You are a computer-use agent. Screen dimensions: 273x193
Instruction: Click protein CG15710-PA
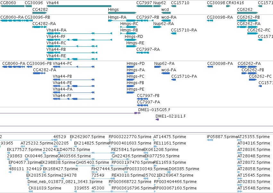coord(184,76)
